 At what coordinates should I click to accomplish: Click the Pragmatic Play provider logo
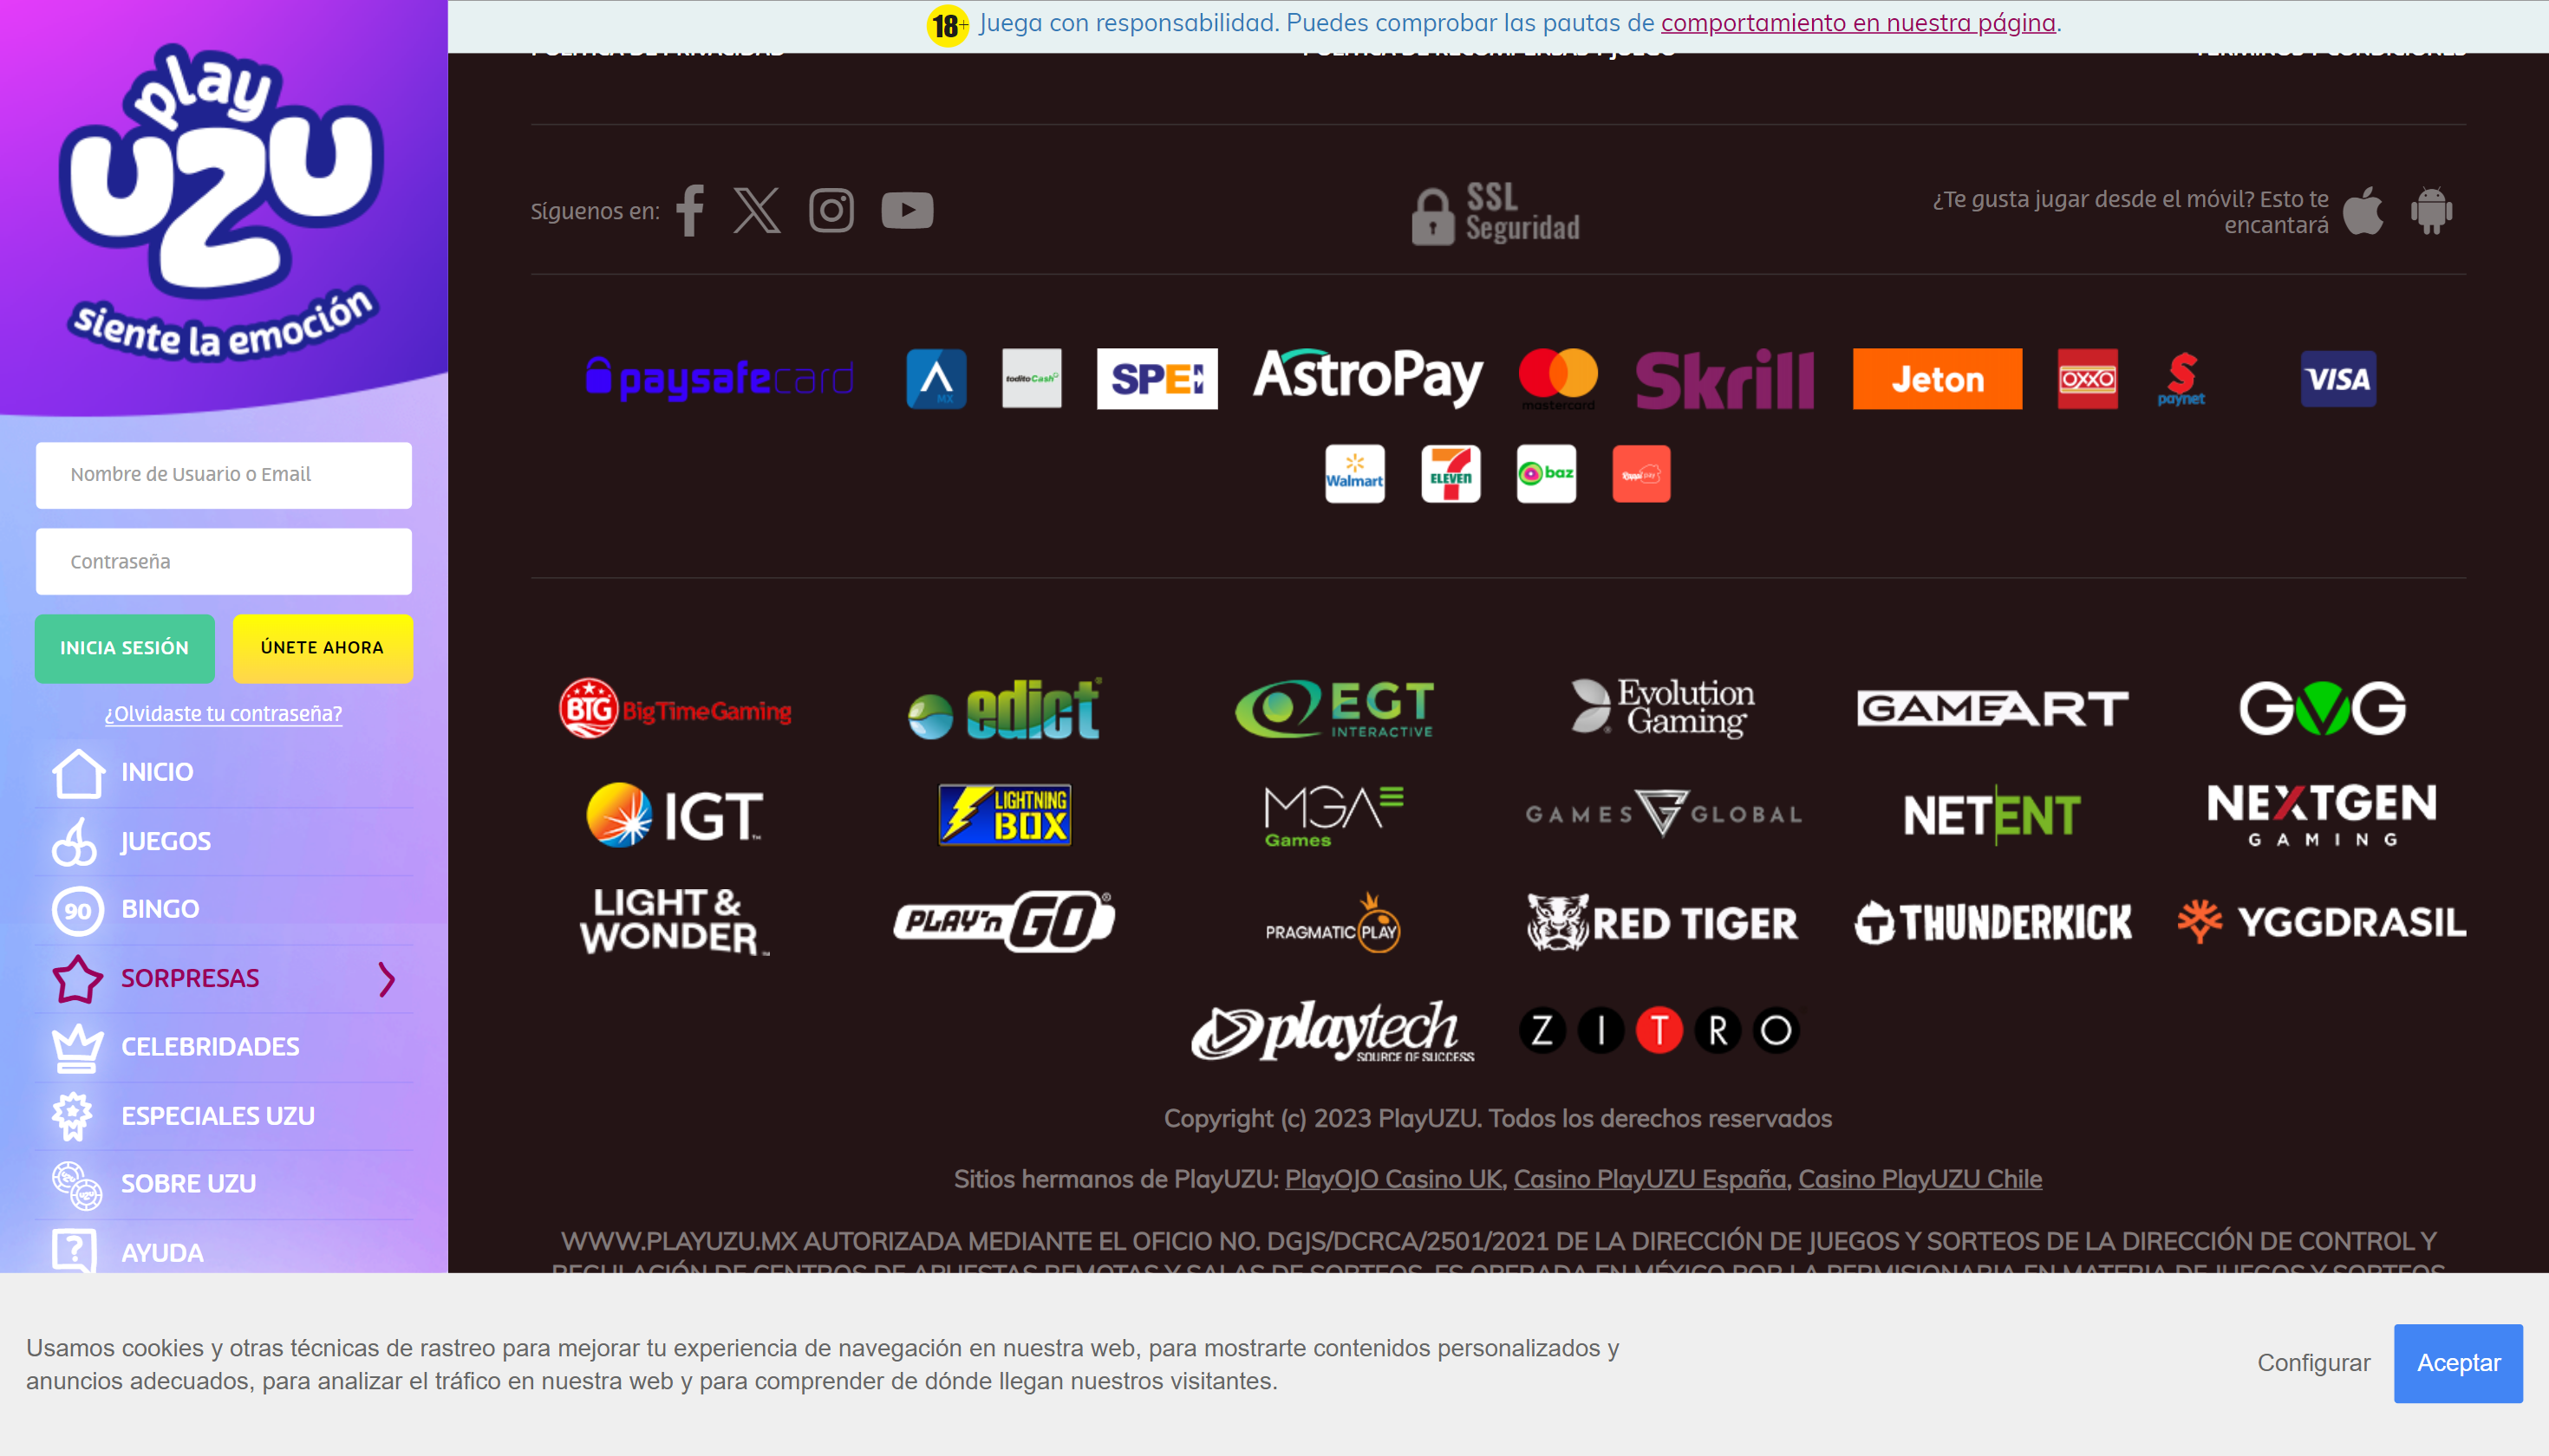coord(1333,924)
